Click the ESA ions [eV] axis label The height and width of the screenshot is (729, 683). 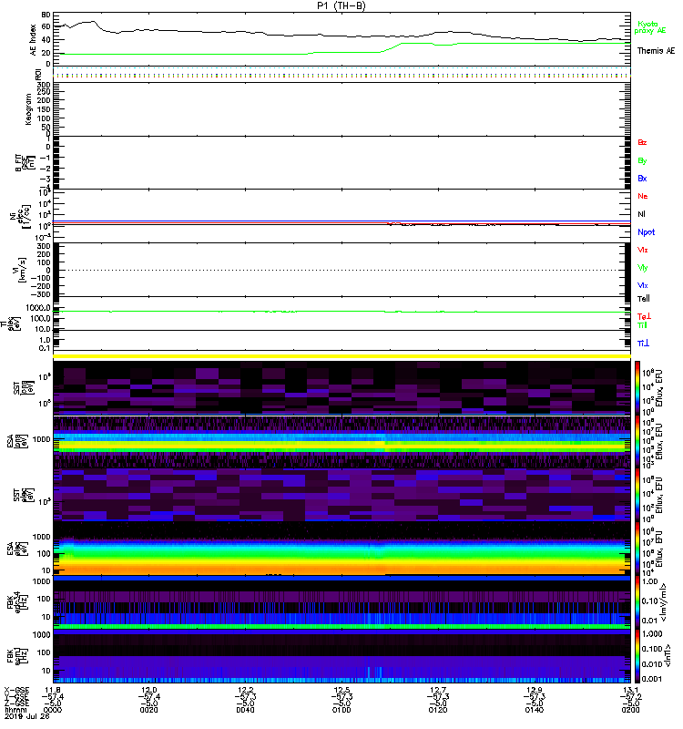click(x=17, y=441)
